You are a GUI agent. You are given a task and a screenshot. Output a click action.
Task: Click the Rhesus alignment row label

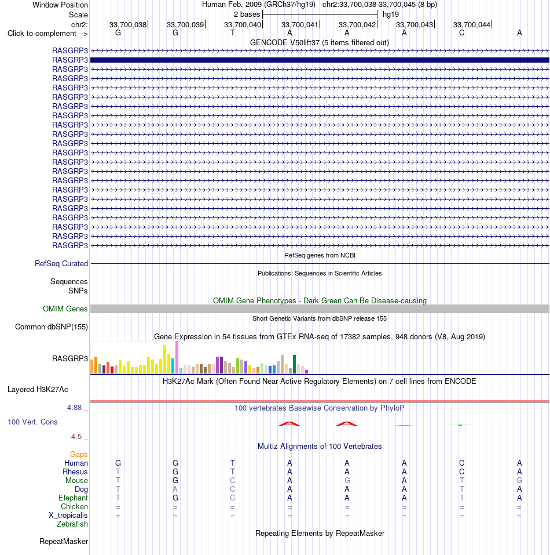pyautogui.click(x=75, y=472)
